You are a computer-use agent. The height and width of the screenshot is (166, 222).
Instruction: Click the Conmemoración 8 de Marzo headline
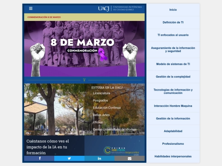click(44, 17)
